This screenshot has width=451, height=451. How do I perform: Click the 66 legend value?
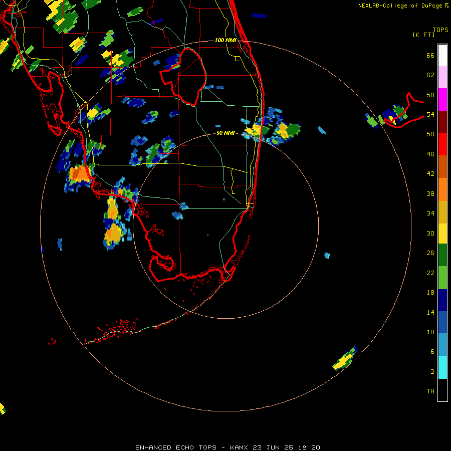click(x=430, y=55)
